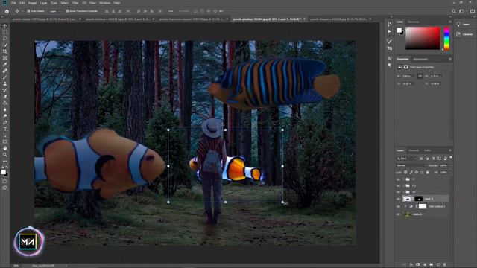Select the Eyedropper tool
The image size is (477, 268).
coord(5,64)
